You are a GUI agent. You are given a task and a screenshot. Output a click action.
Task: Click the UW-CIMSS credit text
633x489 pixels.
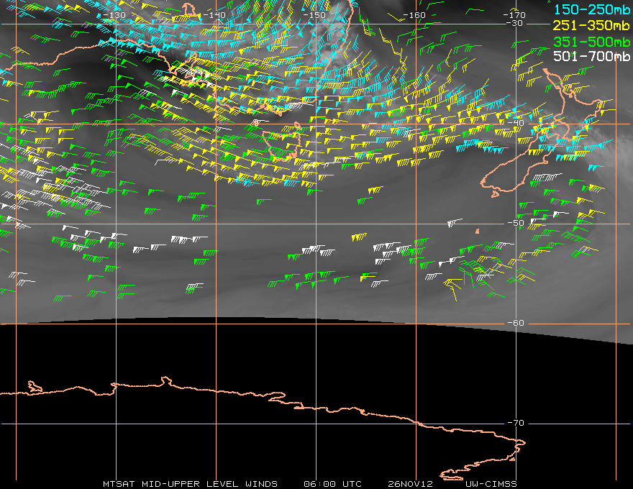[x=491, y=484]
